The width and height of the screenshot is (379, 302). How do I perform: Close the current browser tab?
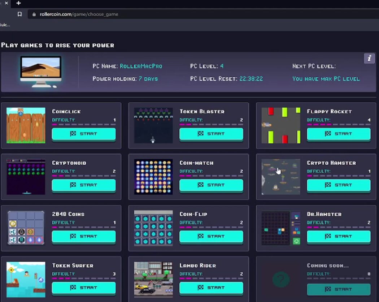point(6,3)
